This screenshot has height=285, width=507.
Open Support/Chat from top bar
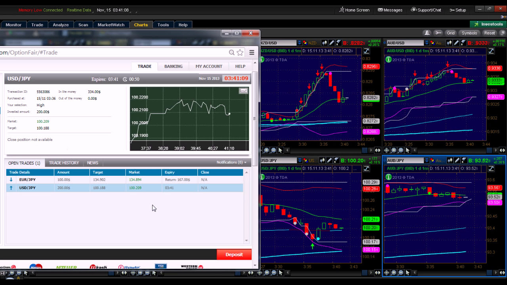[x=426, y=10]
